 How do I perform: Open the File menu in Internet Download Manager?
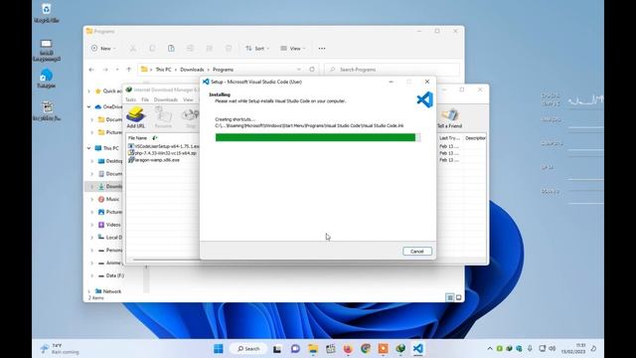click(x=145, y=99)
